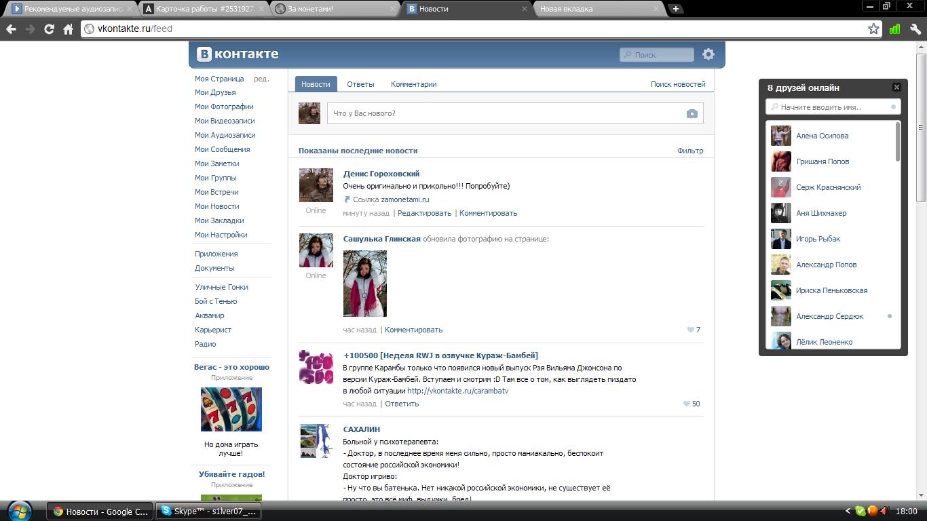
Task: Open САХАЛИН group avatar
Action: click(x=316, y=441)
